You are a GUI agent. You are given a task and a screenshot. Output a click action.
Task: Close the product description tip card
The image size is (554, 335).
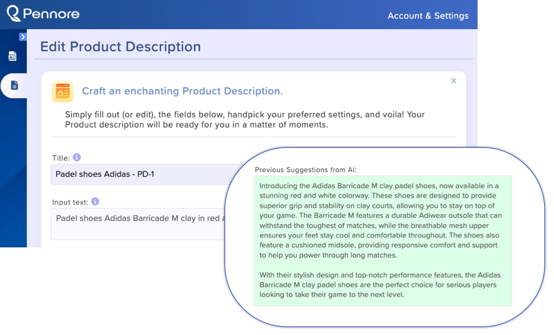[454, 81]
